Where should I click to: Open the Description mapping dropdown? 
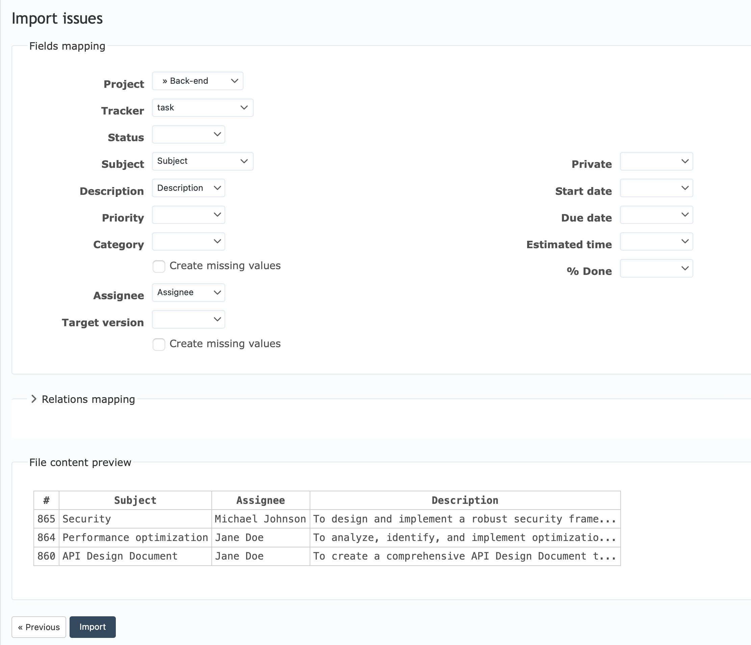click(x=188, y=188)
